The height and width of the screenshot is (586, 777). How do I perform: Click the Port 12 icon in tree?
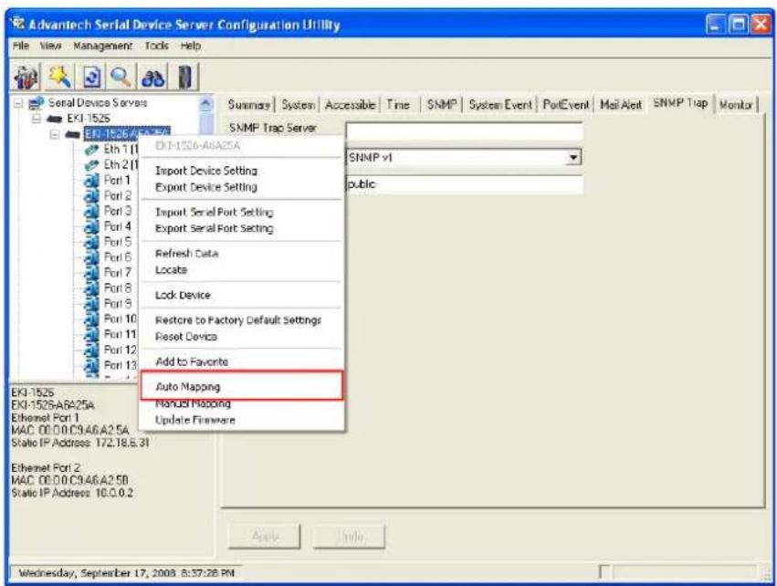pos(91,350)
